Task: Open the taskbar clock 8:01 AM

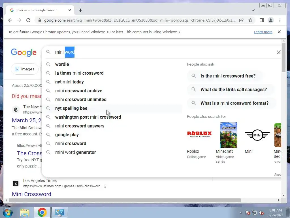Action: 276,213
